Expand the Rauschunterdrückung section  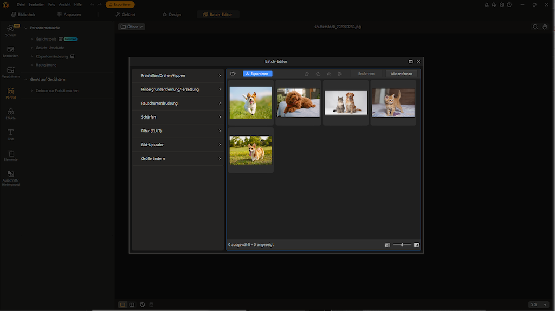pyautogui.click(x=178, y=103)
